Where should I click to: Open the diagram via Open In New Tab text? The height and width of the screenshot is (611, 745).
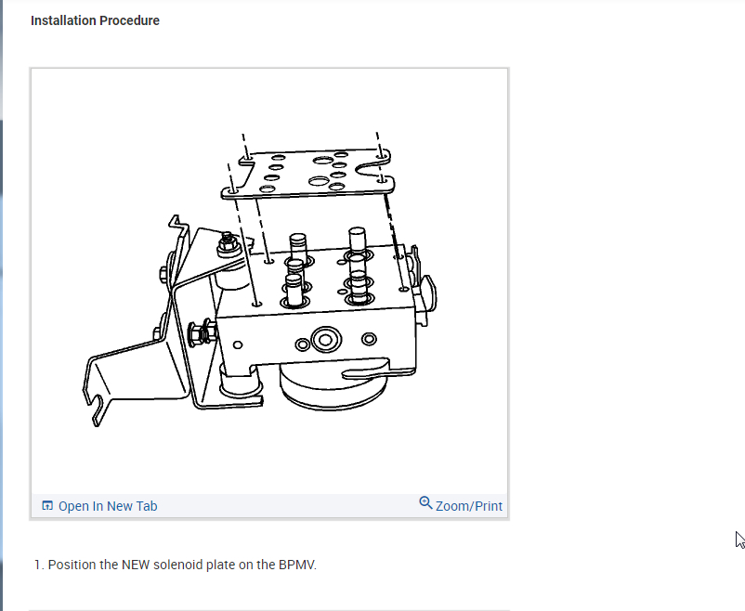pos(108,506)
